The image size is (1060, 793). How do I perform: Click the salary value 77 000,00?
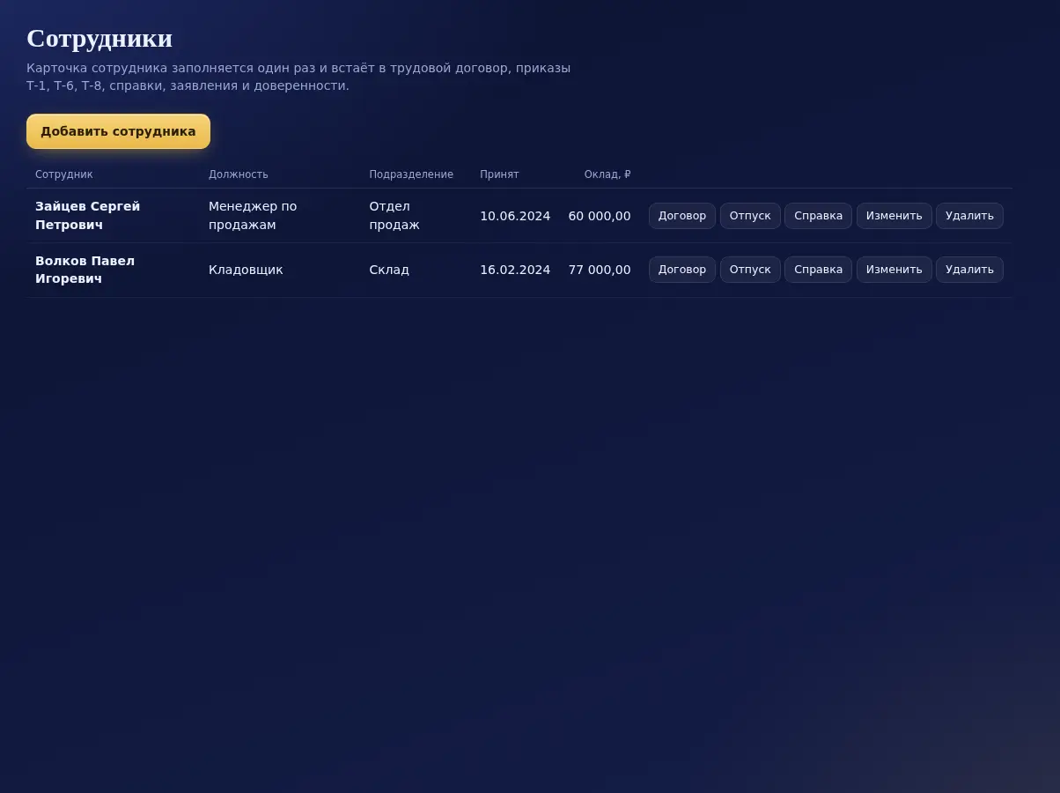point(600,270)
